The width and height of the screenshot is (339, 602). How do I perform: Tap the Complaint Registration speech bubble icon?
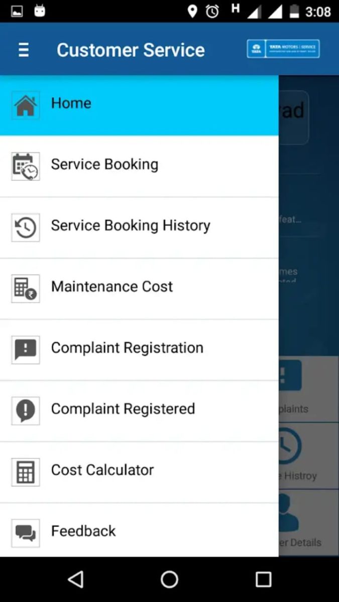coord(26,350)
